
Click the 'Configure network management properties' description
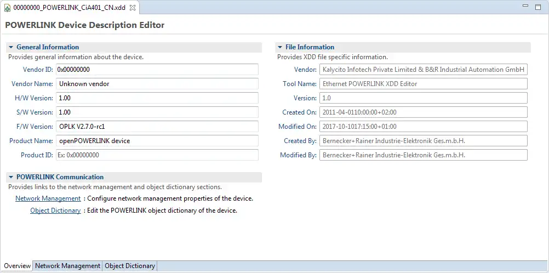pyautogui.click(x=170, y=198)
